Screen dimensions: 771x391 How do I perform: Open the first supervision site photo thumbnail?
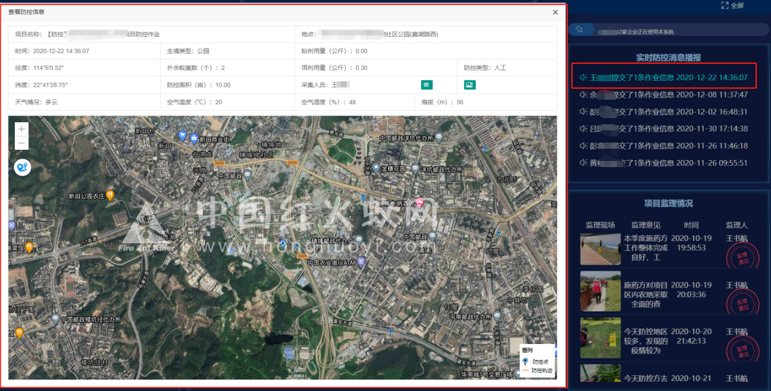pyautogui.click(x=600, y=249)
